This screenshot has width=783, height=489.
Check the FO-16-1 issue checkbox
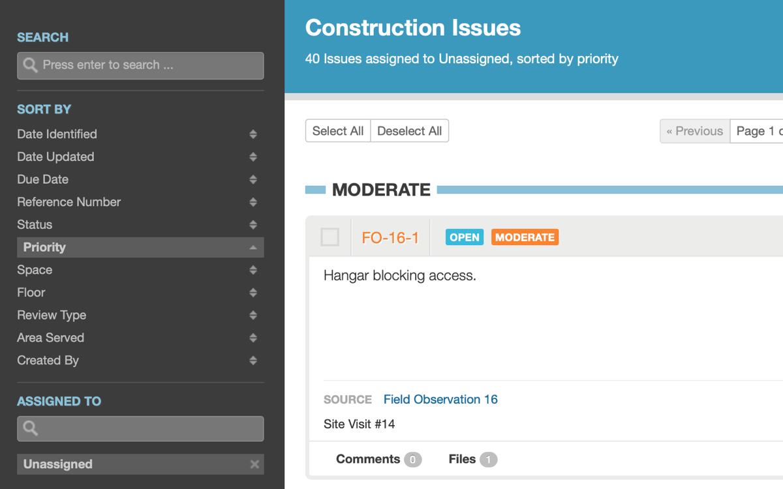(330, 237)
